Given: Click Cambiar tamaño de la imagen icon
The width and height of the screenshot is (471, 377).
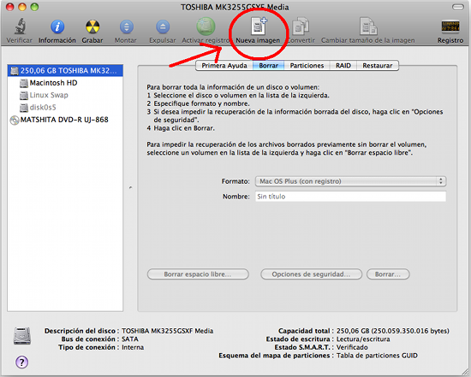Looking at the screenshot, I should pyautogui.click(x=368, y=27).
